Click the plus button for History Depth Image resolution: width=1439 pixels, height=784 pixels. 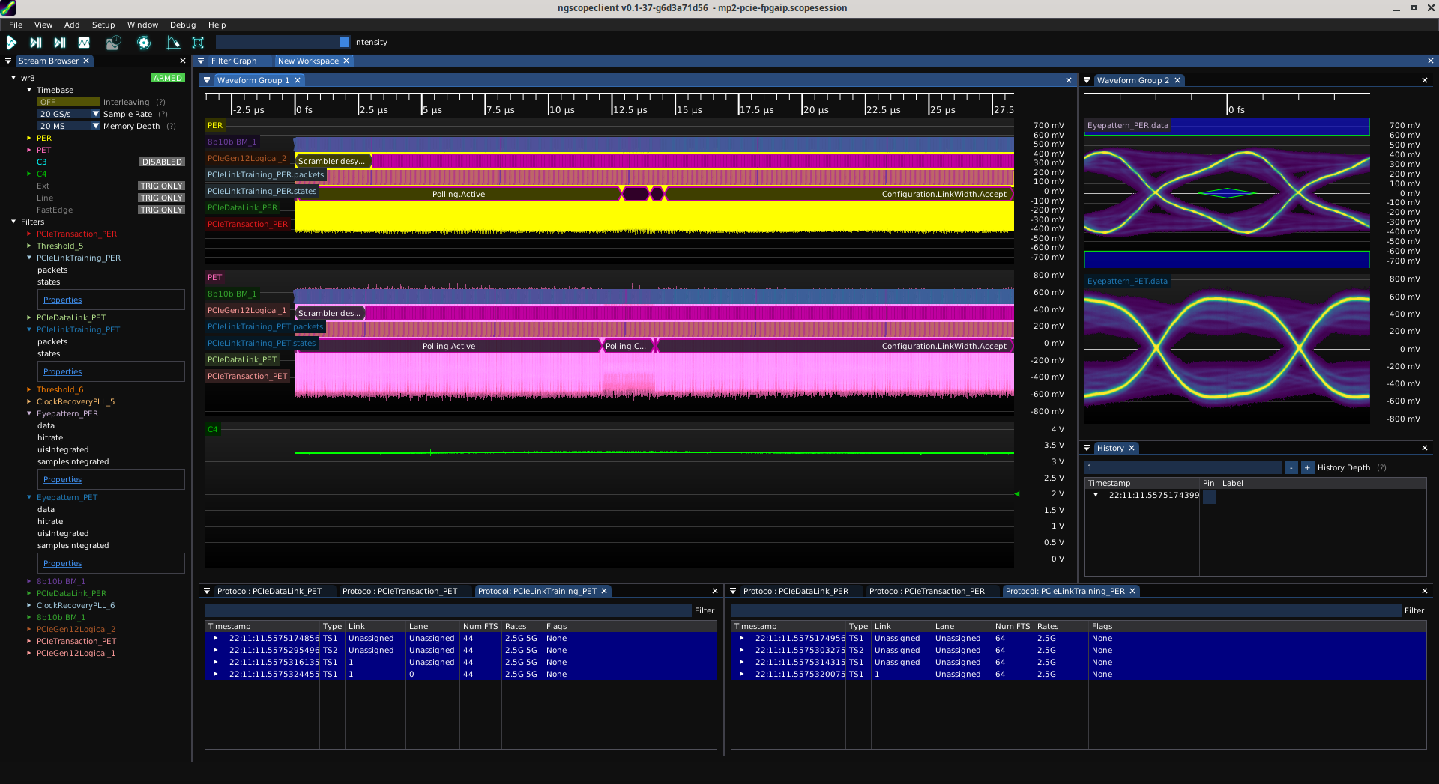1307,467
